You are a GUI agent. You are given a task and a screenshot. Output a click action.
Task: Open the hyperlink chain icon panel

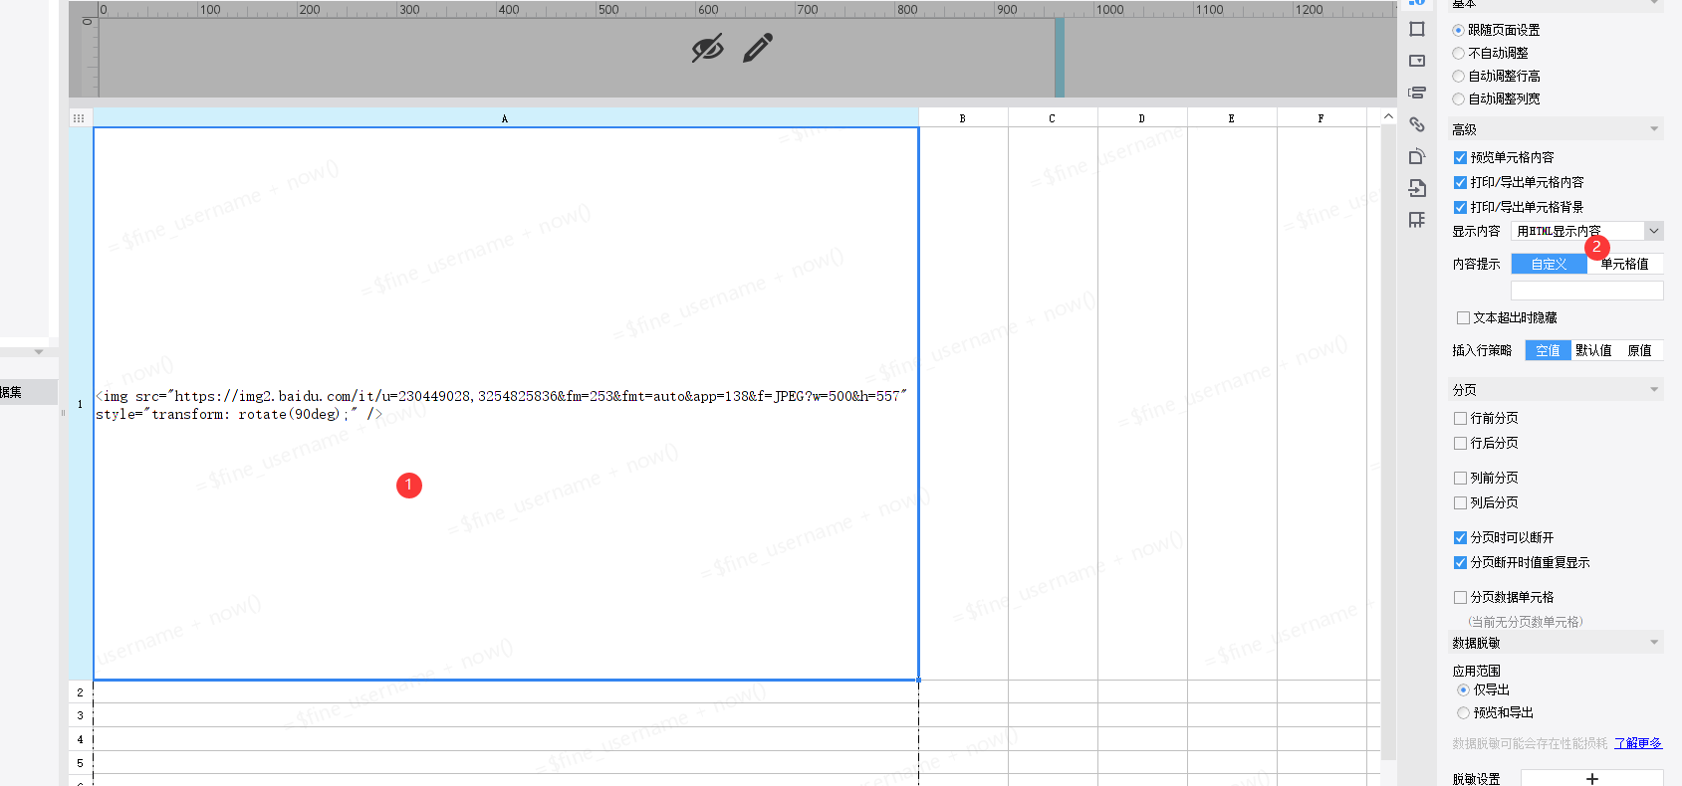point(1417,124)
